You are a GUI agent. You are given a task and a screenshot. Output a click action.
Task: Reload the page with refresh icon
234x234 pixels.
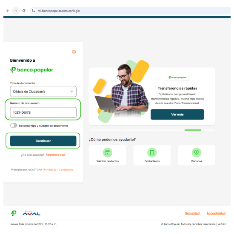24,11
